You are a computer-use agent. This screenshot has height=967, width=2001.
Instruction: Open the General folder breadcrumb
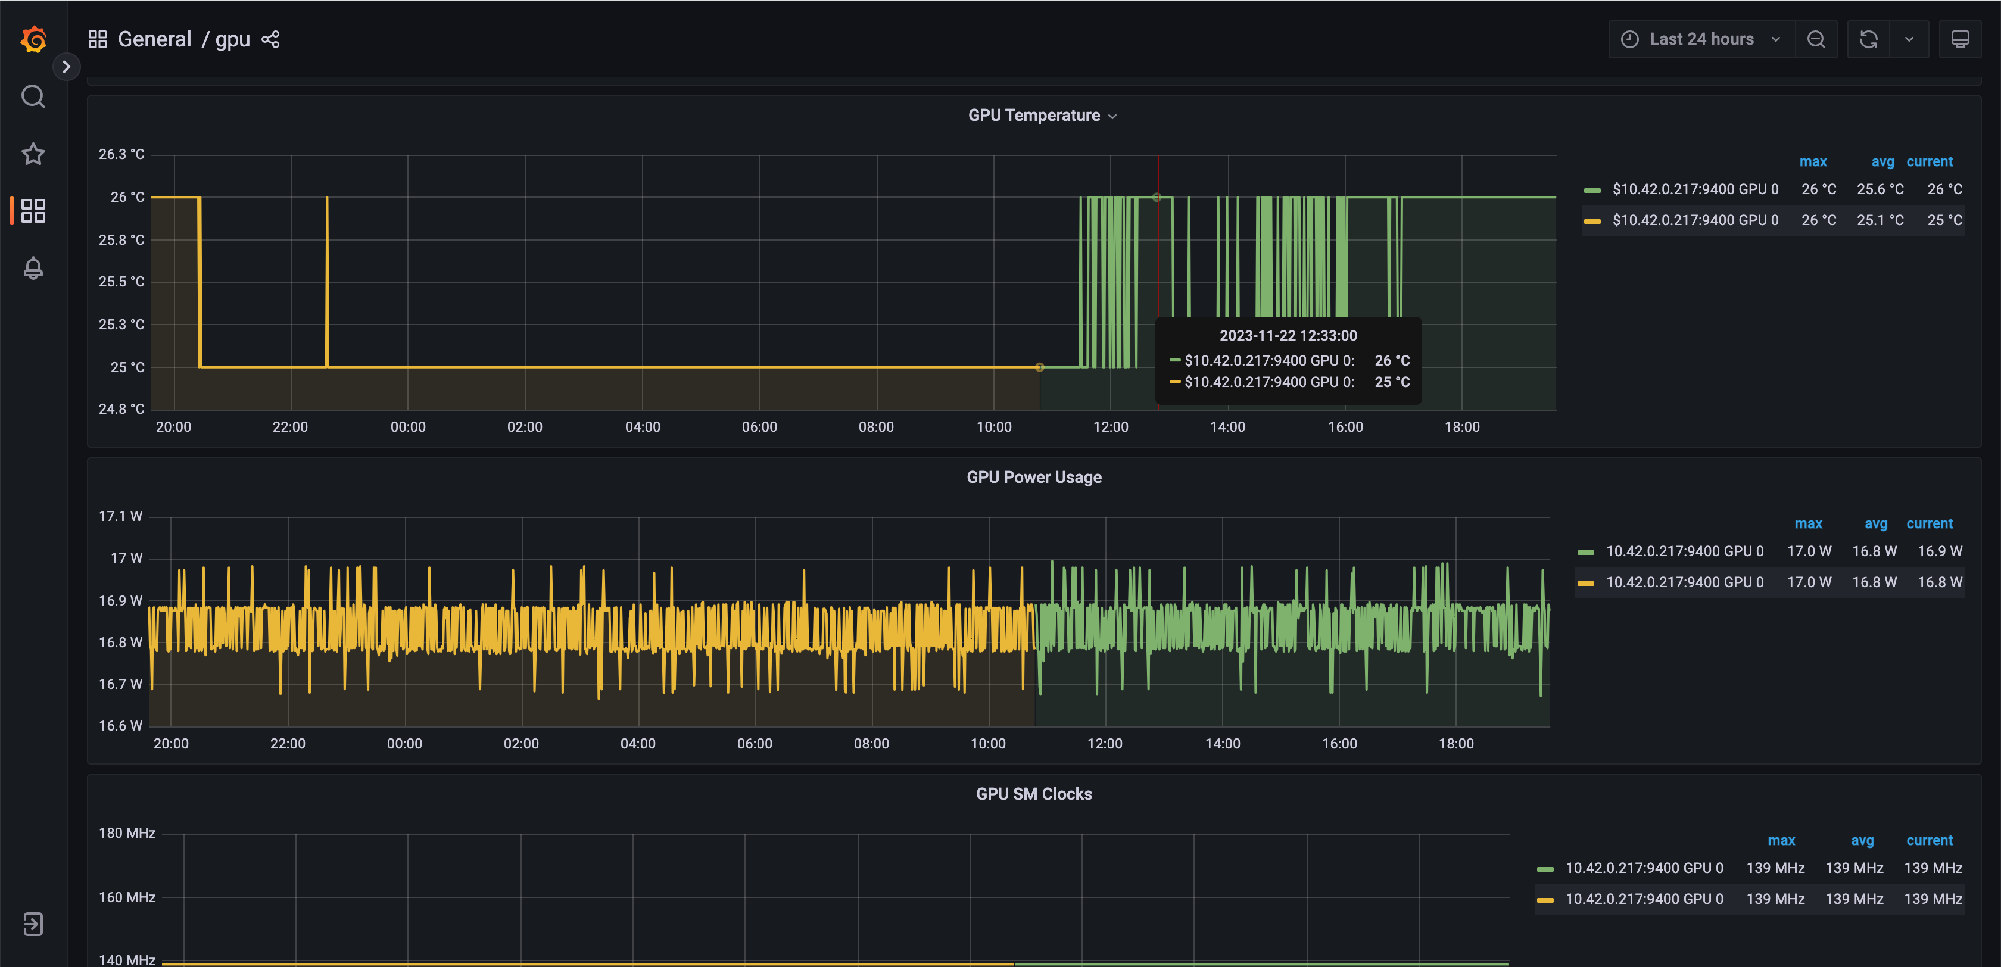pos(155,39)
